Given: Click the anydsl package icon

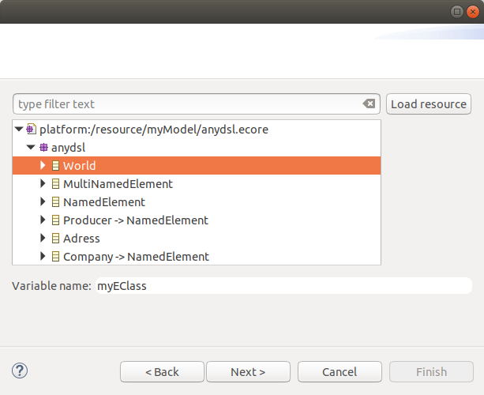Looking at the screenshot, I should coord(43,148).
